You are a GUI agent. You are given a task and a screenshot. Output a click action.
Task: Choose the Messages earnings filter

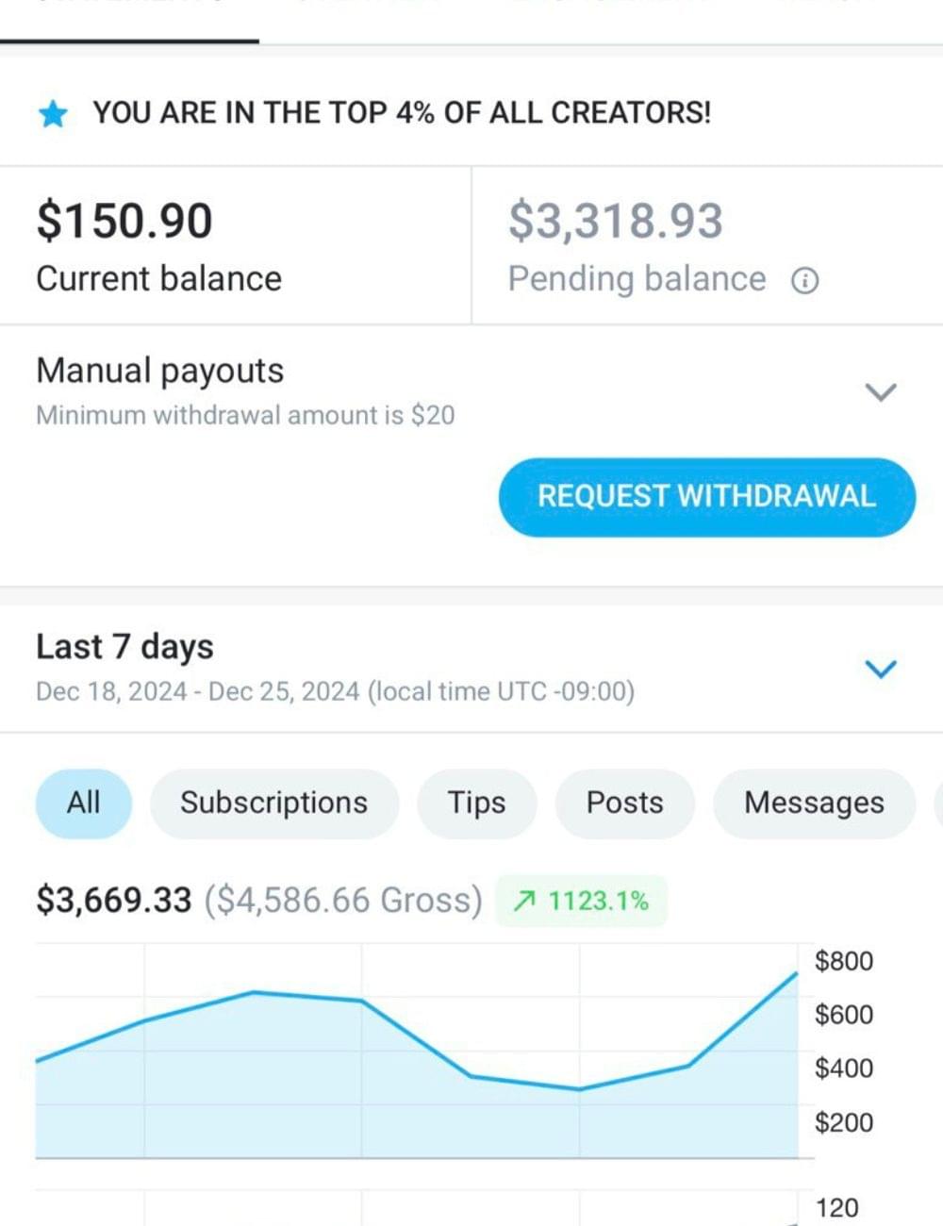(x=814, y=803)
